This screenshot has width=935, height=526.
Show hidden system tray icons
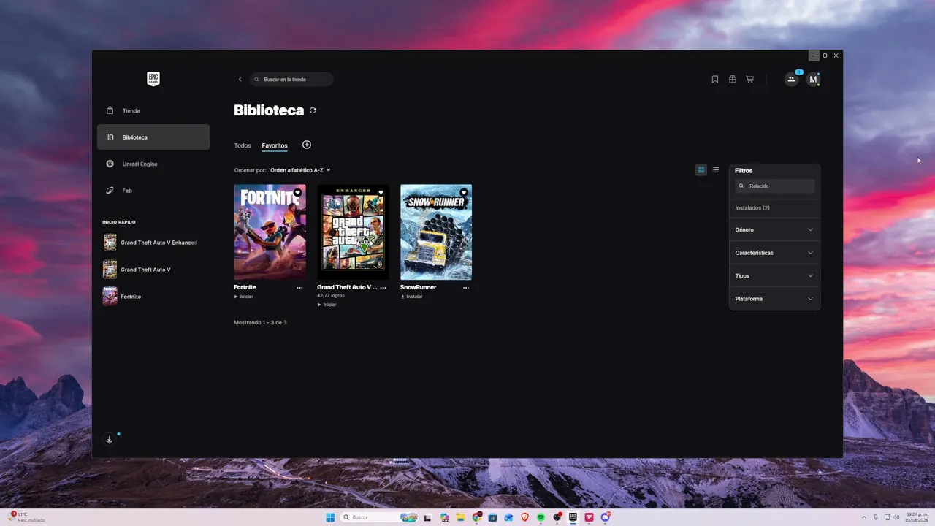(x=864, y=517)
